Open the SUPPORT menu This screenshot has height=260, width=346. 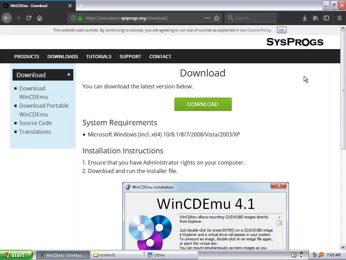point(130,57)
